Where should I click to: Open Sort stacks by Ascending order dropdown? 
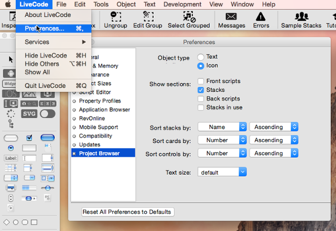274,127
